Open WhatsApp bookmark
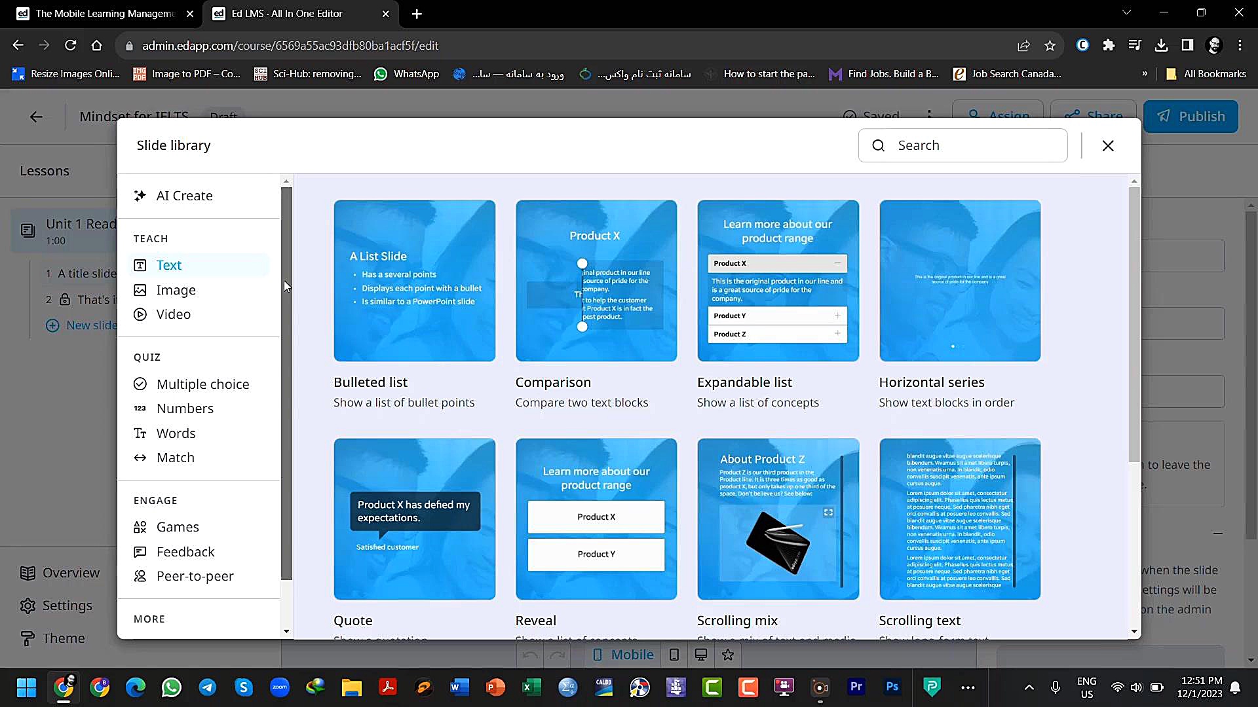The width and height of the screenshot is (1258, 707). [406, 74]
